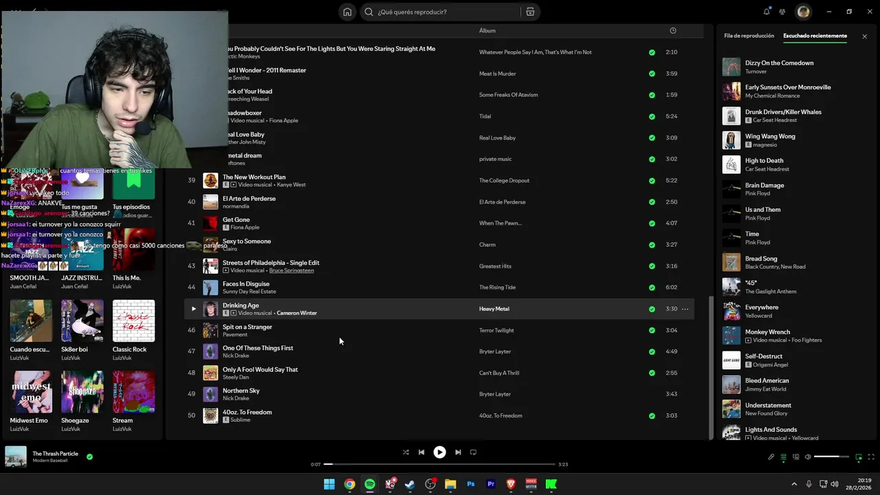Image resolution: width=880 pixels, height=495 pixels.
Task: Select the Spit on a Stranger track
Action: pos(439,330)
